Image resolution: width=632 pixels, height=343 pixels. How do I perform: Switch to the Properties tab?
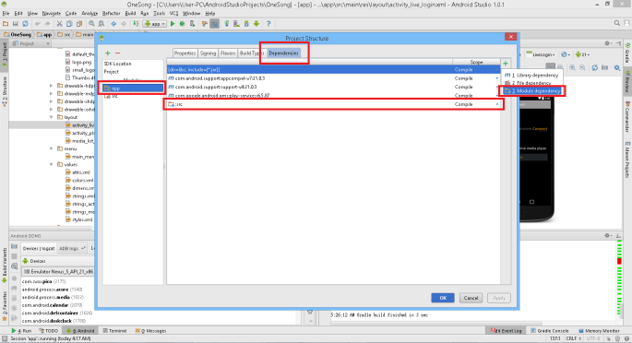[x=185, y=53]
